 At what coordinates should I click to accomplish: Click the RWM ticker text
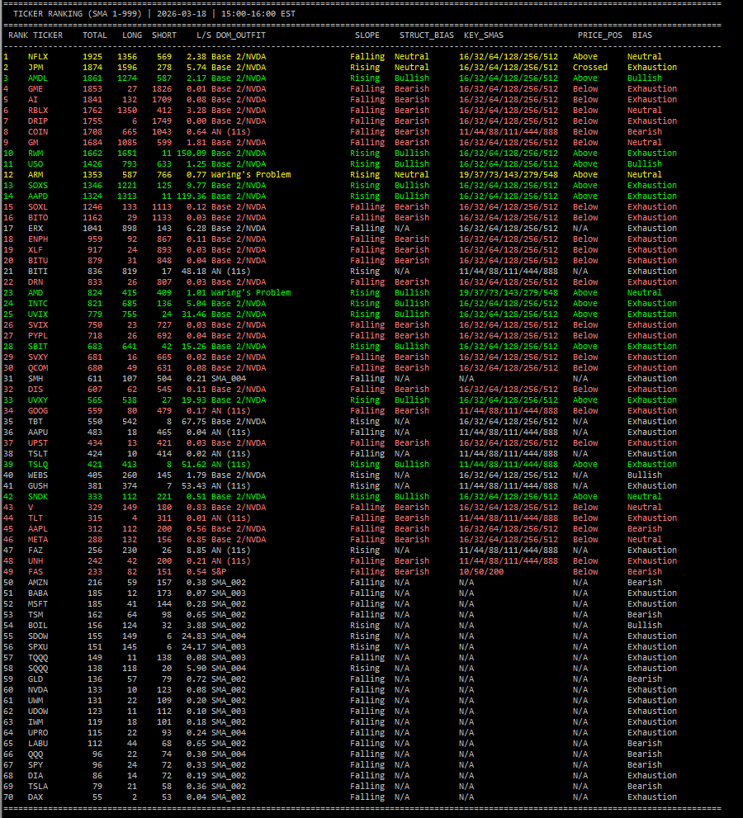point(35,154)
